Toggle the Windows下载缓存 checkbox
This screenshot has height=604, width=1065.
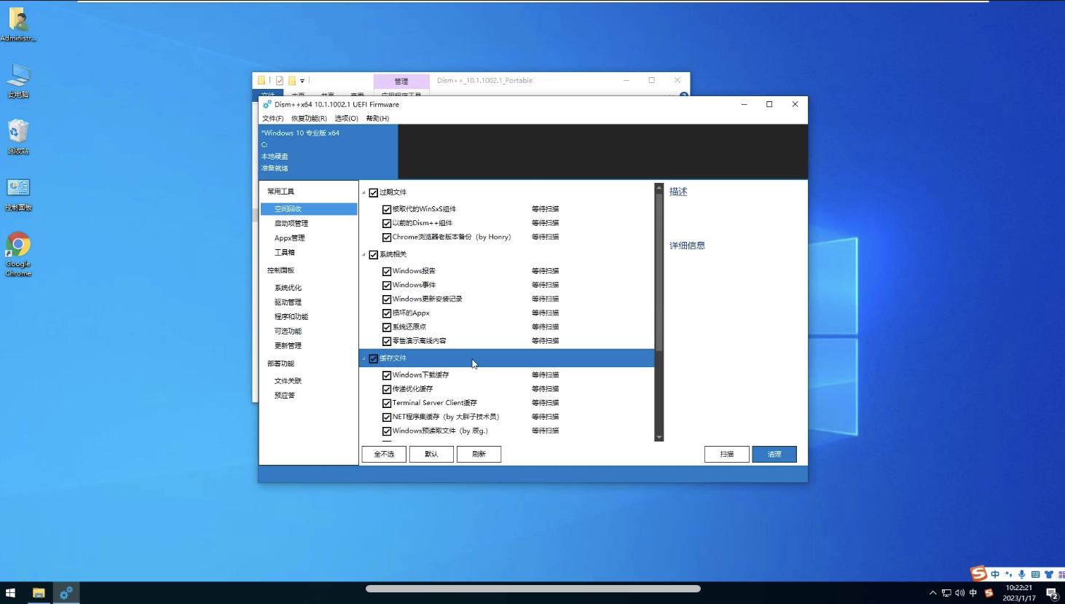(x=387, y=375)
